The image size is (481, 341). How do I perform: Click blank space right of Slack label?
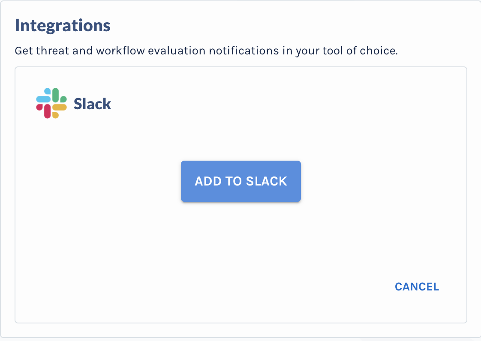point(276,104)
